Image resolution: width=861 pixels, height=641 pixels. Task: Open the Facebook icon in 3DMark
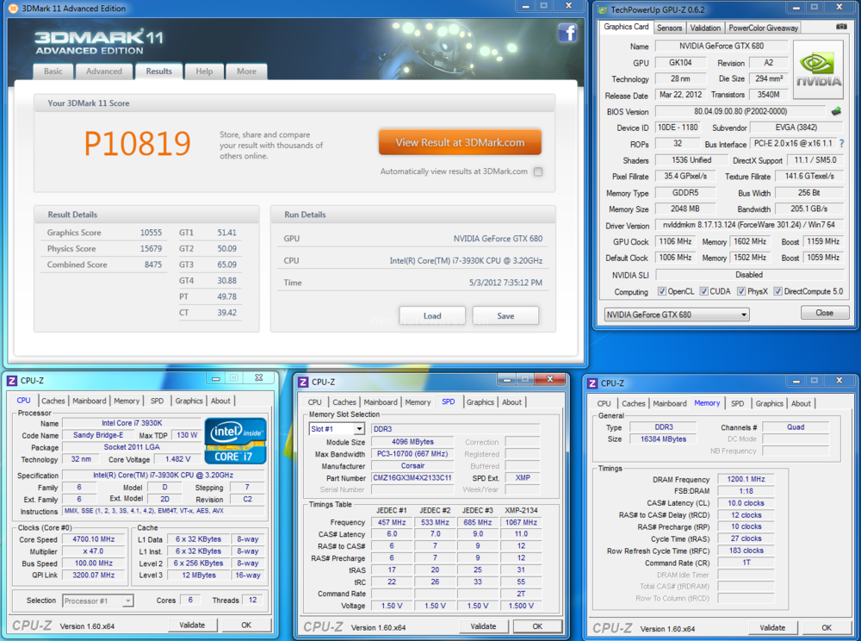click(567, 34)
